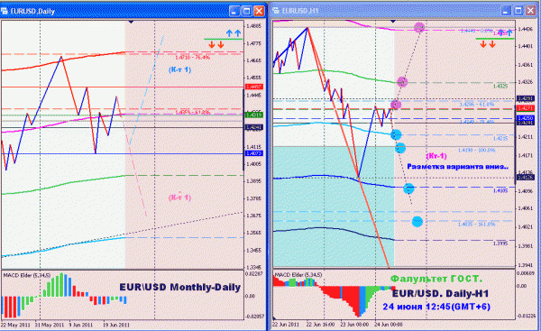The height and width of the screenshot is (331, 541).
Task: Select the blue (К-т 1) text label
Action: click(x=179, y=69)
